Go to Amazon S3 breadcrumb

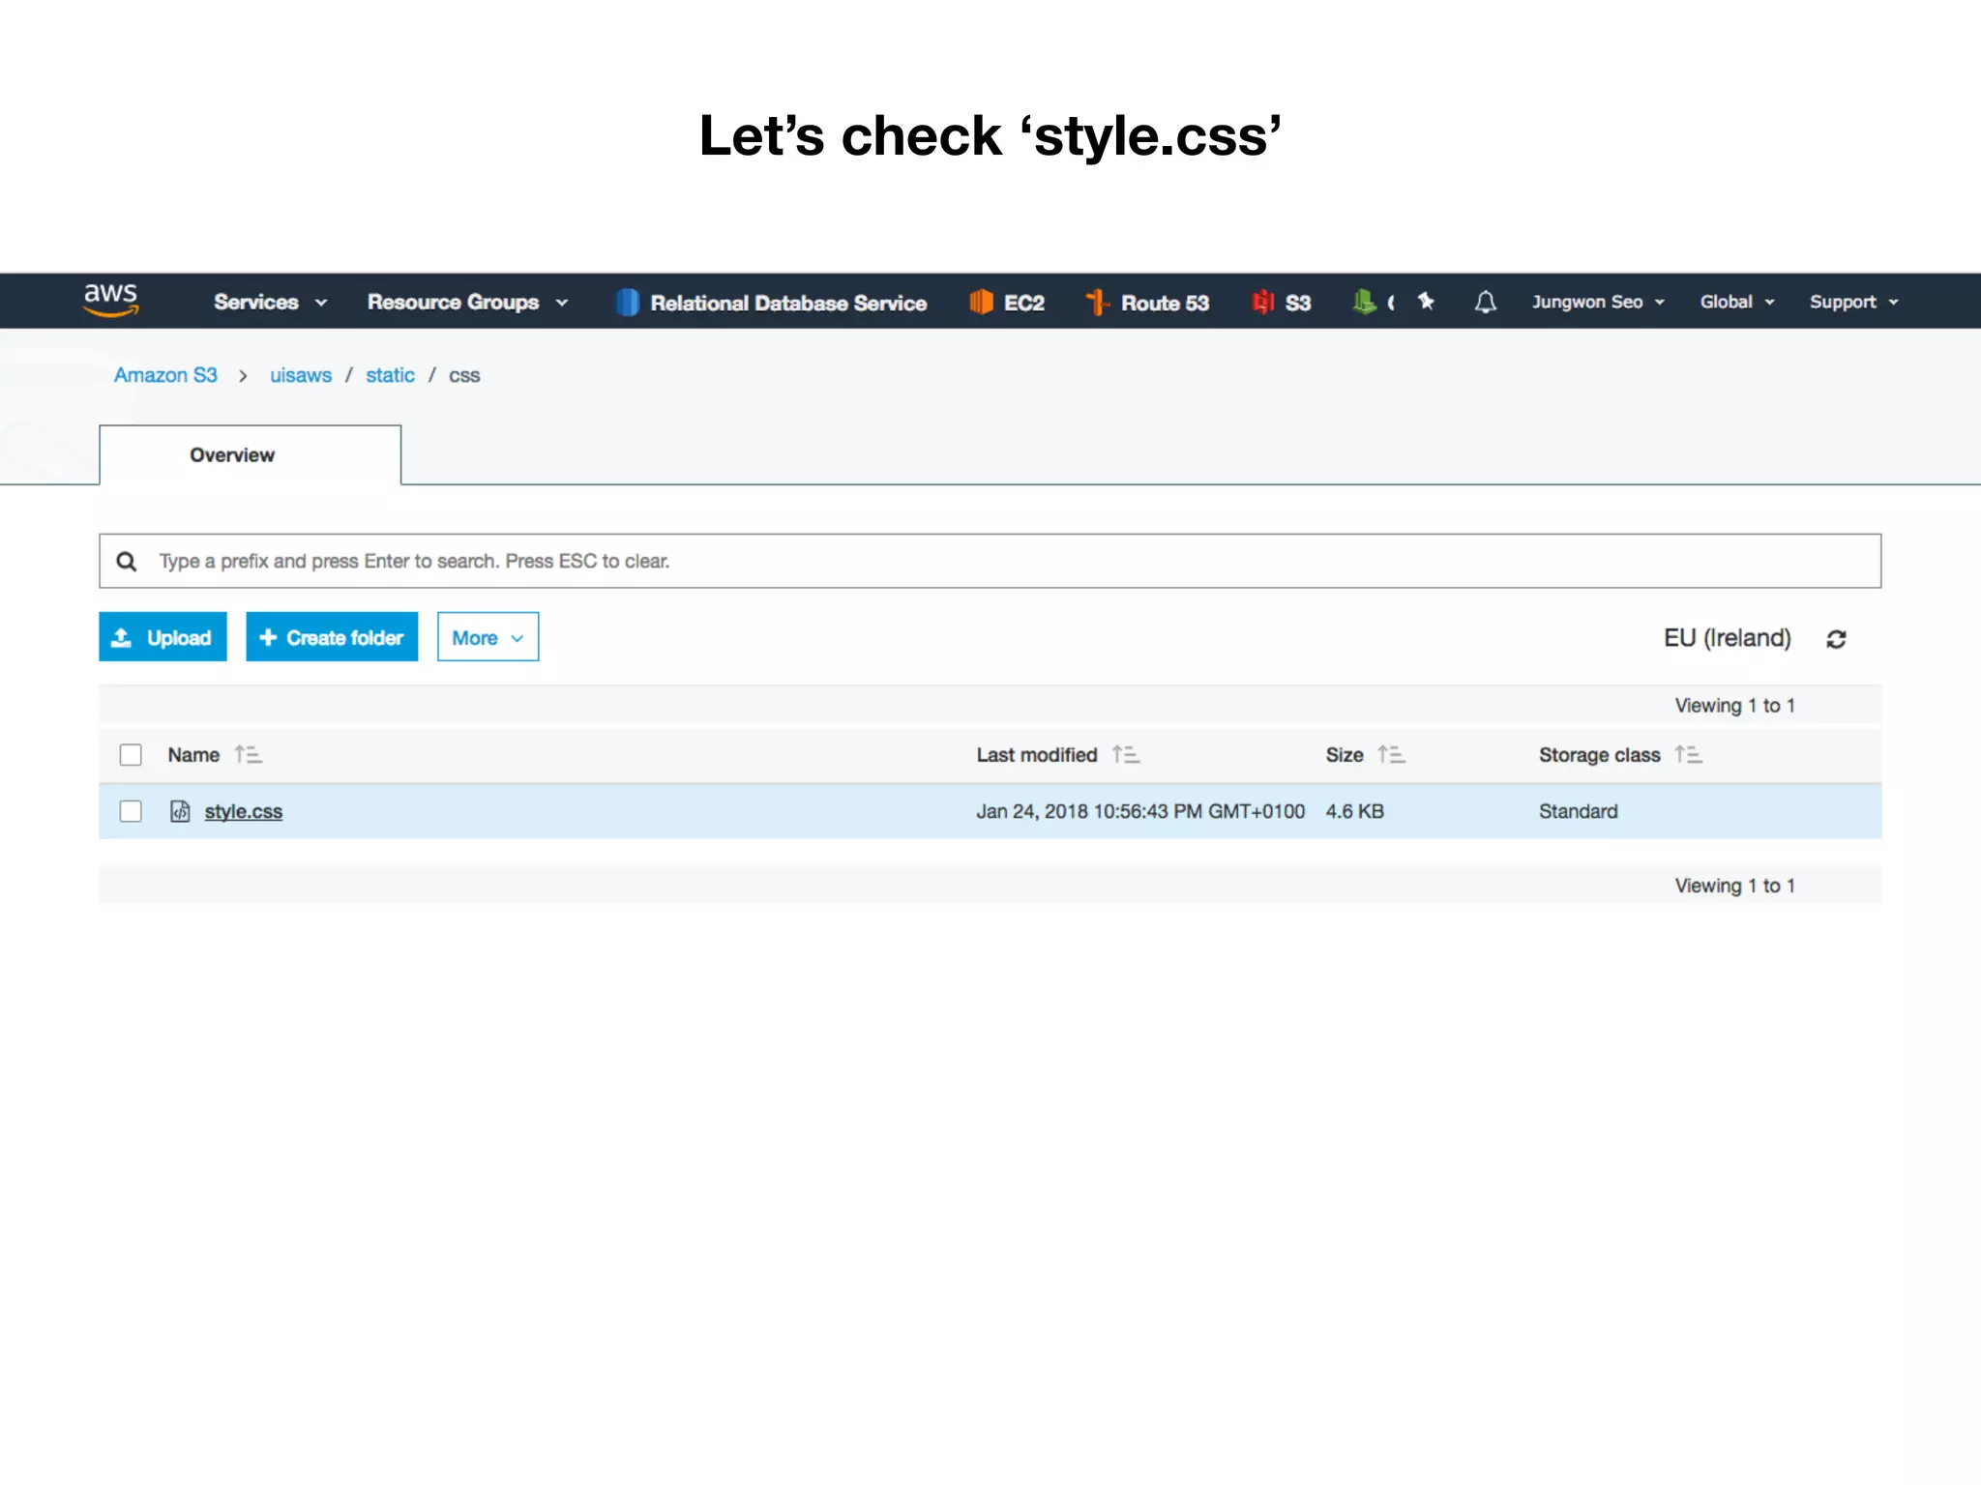point(165,375)
